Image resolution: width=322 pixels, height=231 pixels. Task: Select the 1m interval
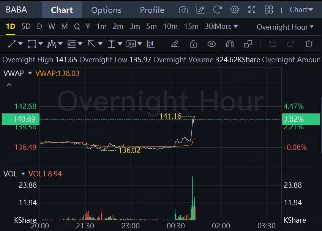point(101,26)
